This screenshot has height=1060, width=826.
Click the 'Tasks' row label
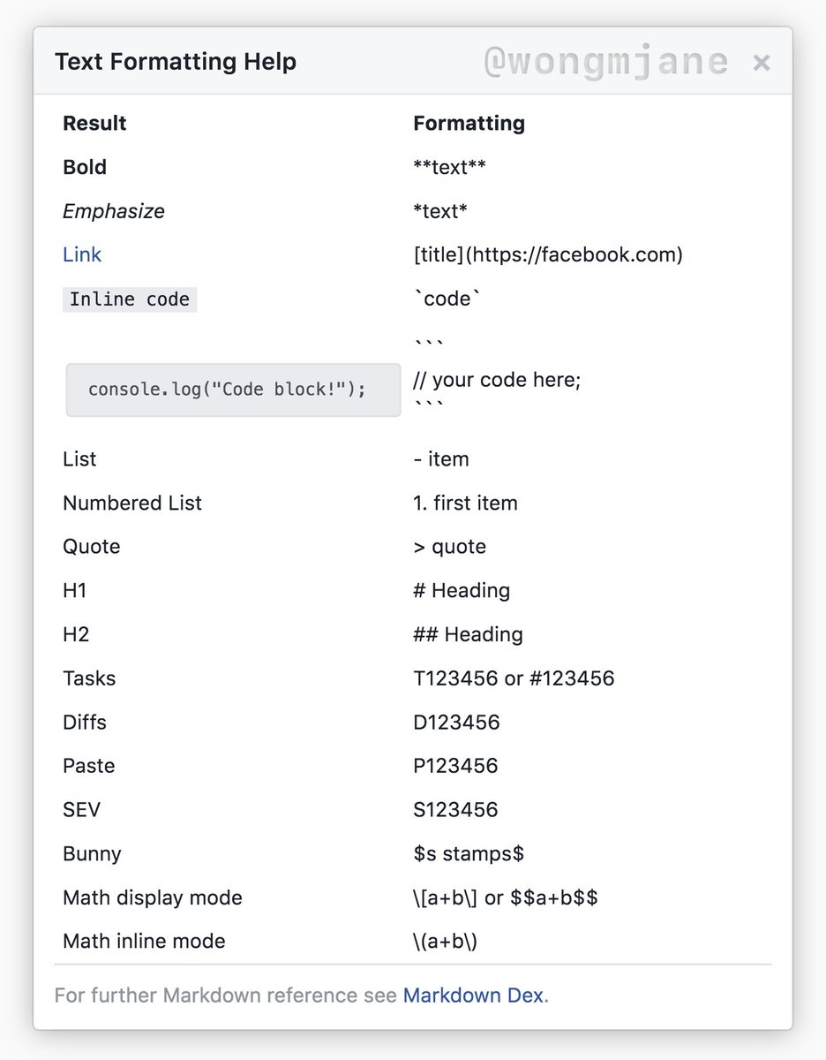tap(89, 678)
